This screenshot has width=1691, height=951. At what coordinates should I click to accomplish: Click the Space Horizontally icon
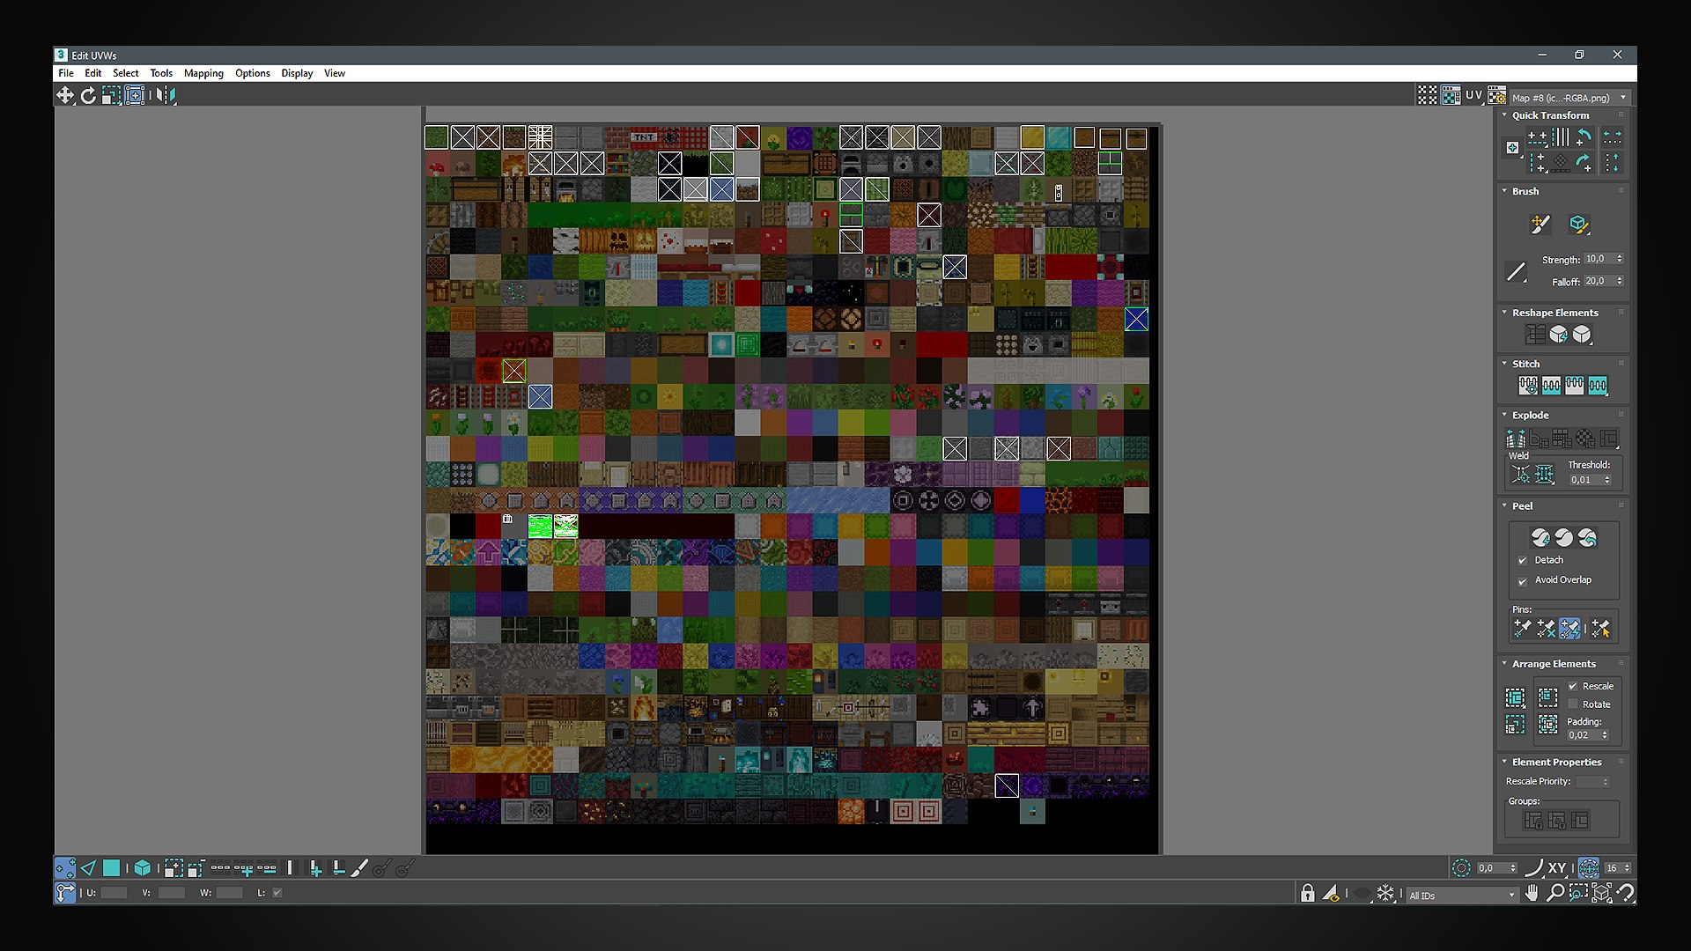tap(1613, 137)
